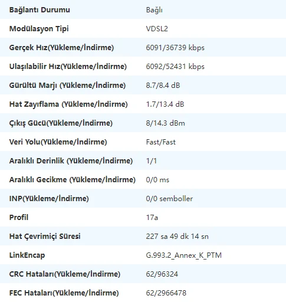Click the Gürültü Marjı 8.7/8.4 dB value

tap(163, 86)
